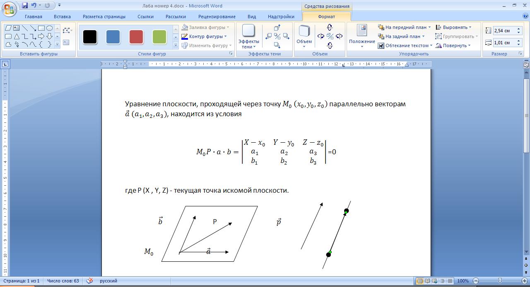The image size is (530, 287).
Task: Pick the text box shape in gallery
Action: coord(17,28)
